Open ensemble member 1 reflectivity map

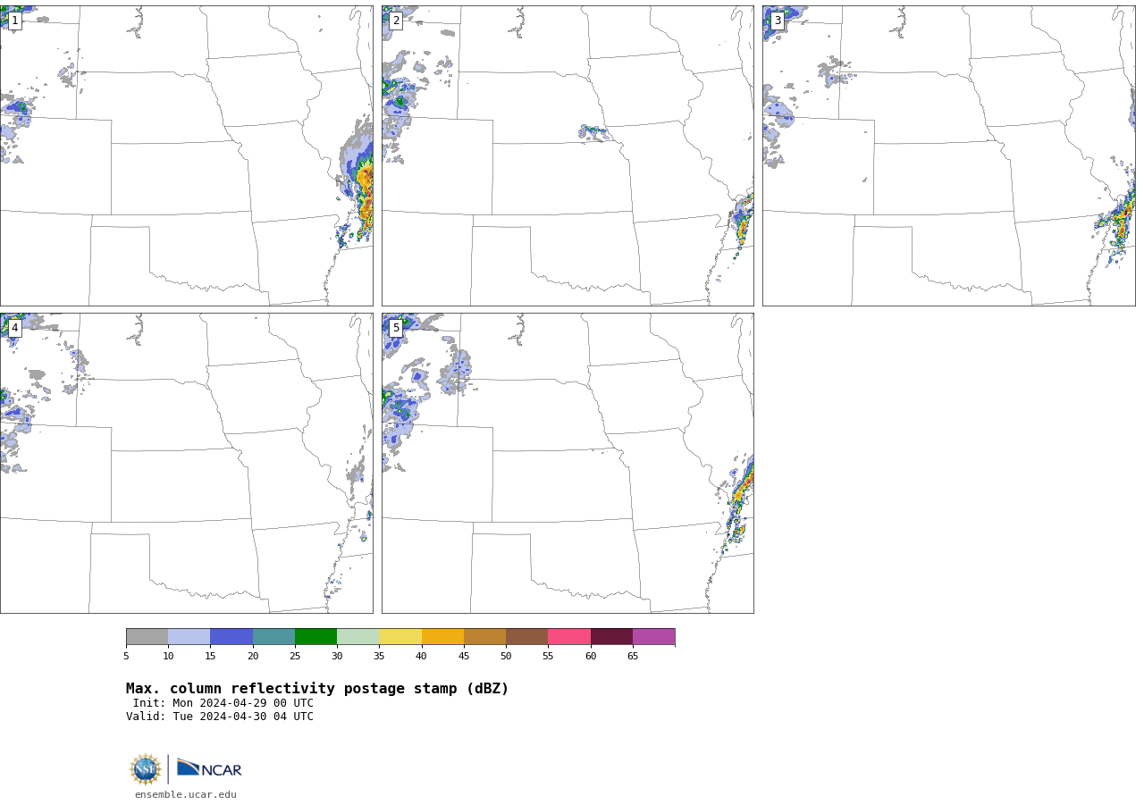tap(186, 155)
